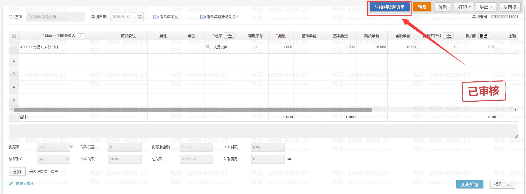Click the 优惠率 input field

pyautogui.click(x=53, y=147)
